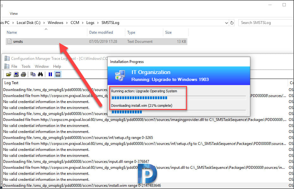Click the Find binoculars toolbar icon

tap(40, 74)
